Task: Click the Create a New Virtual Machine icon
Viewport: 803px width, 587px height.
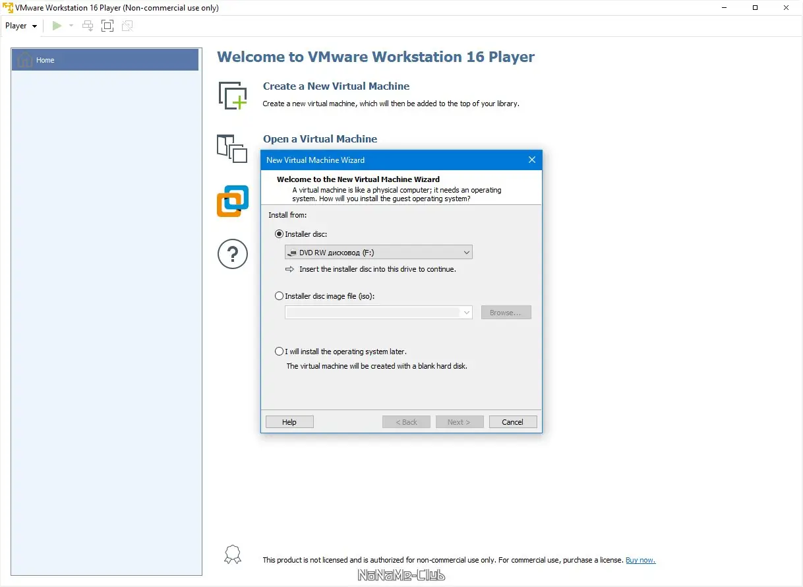Action: pyautogui.click(x=233, y=95)
